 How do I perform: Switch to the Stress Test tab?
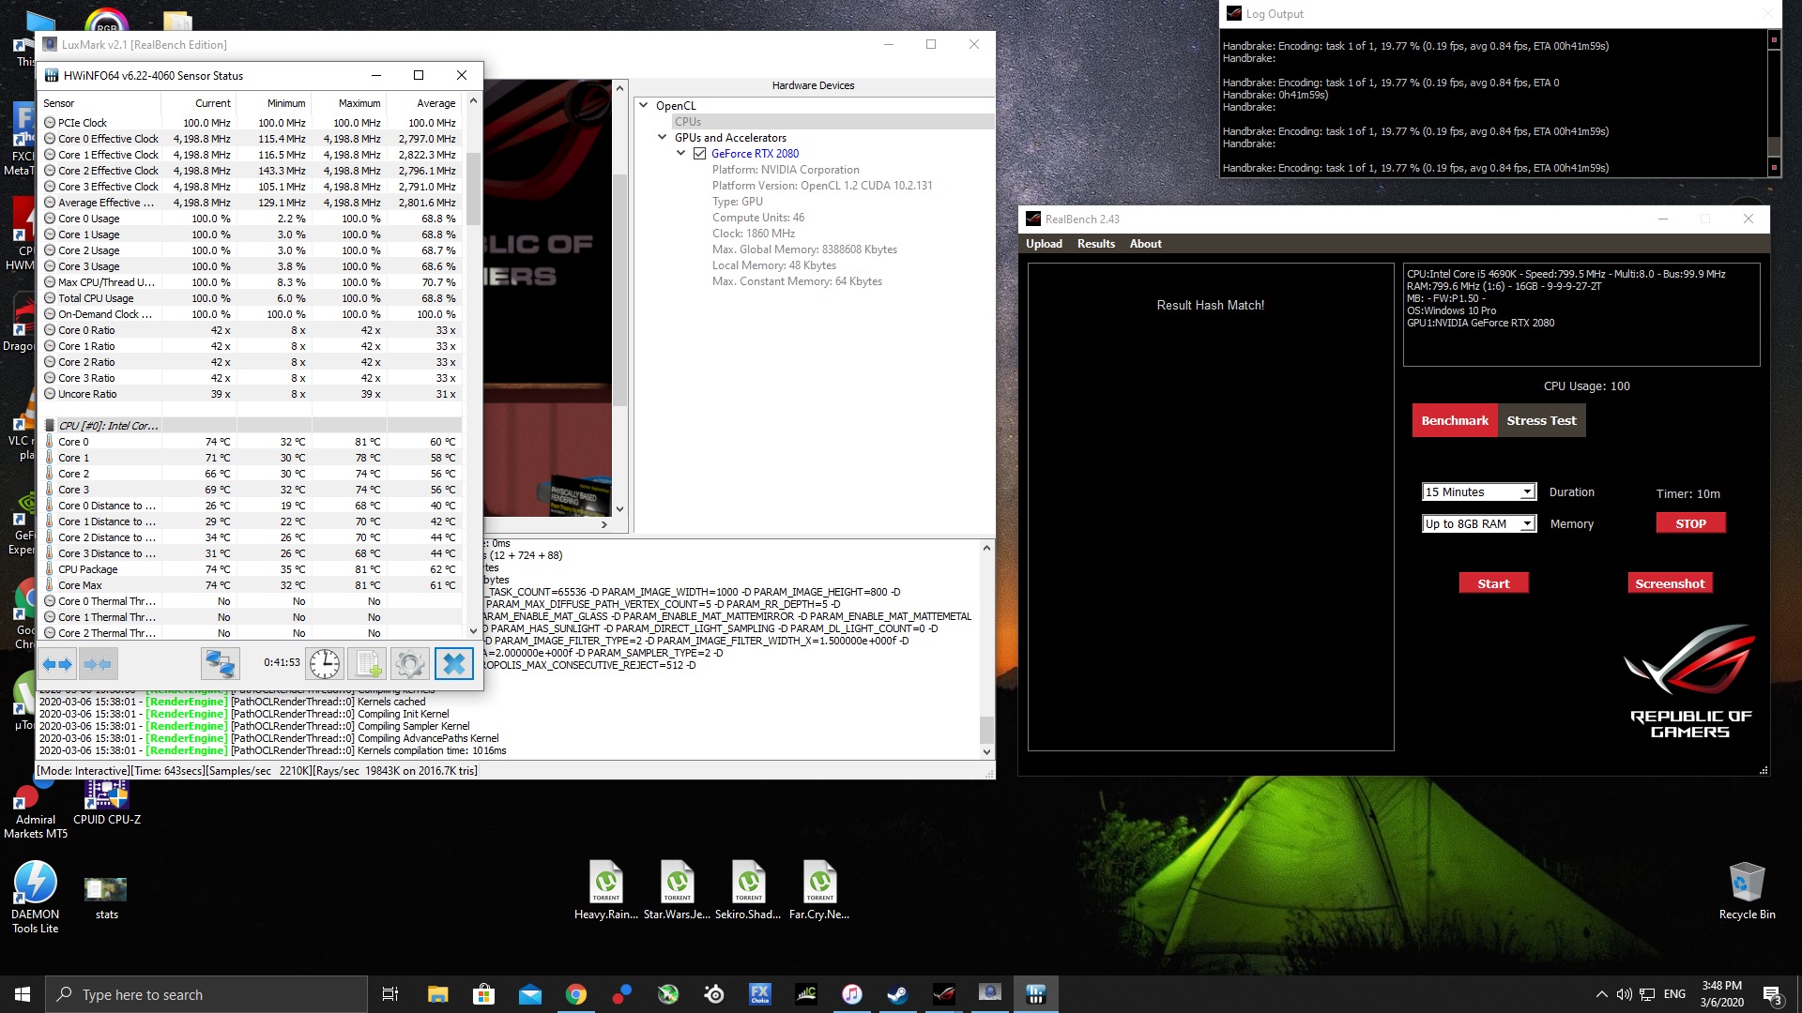pyautogui.click(x=1541, y=420)
